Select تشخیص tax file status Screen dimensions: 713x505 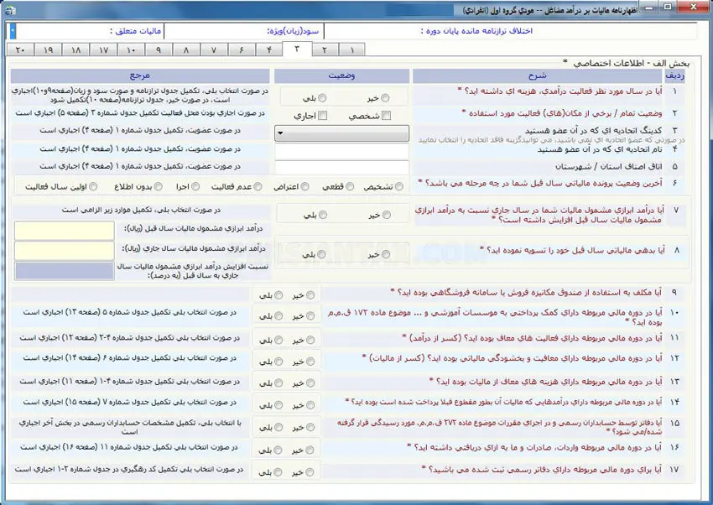pos(398,186)
